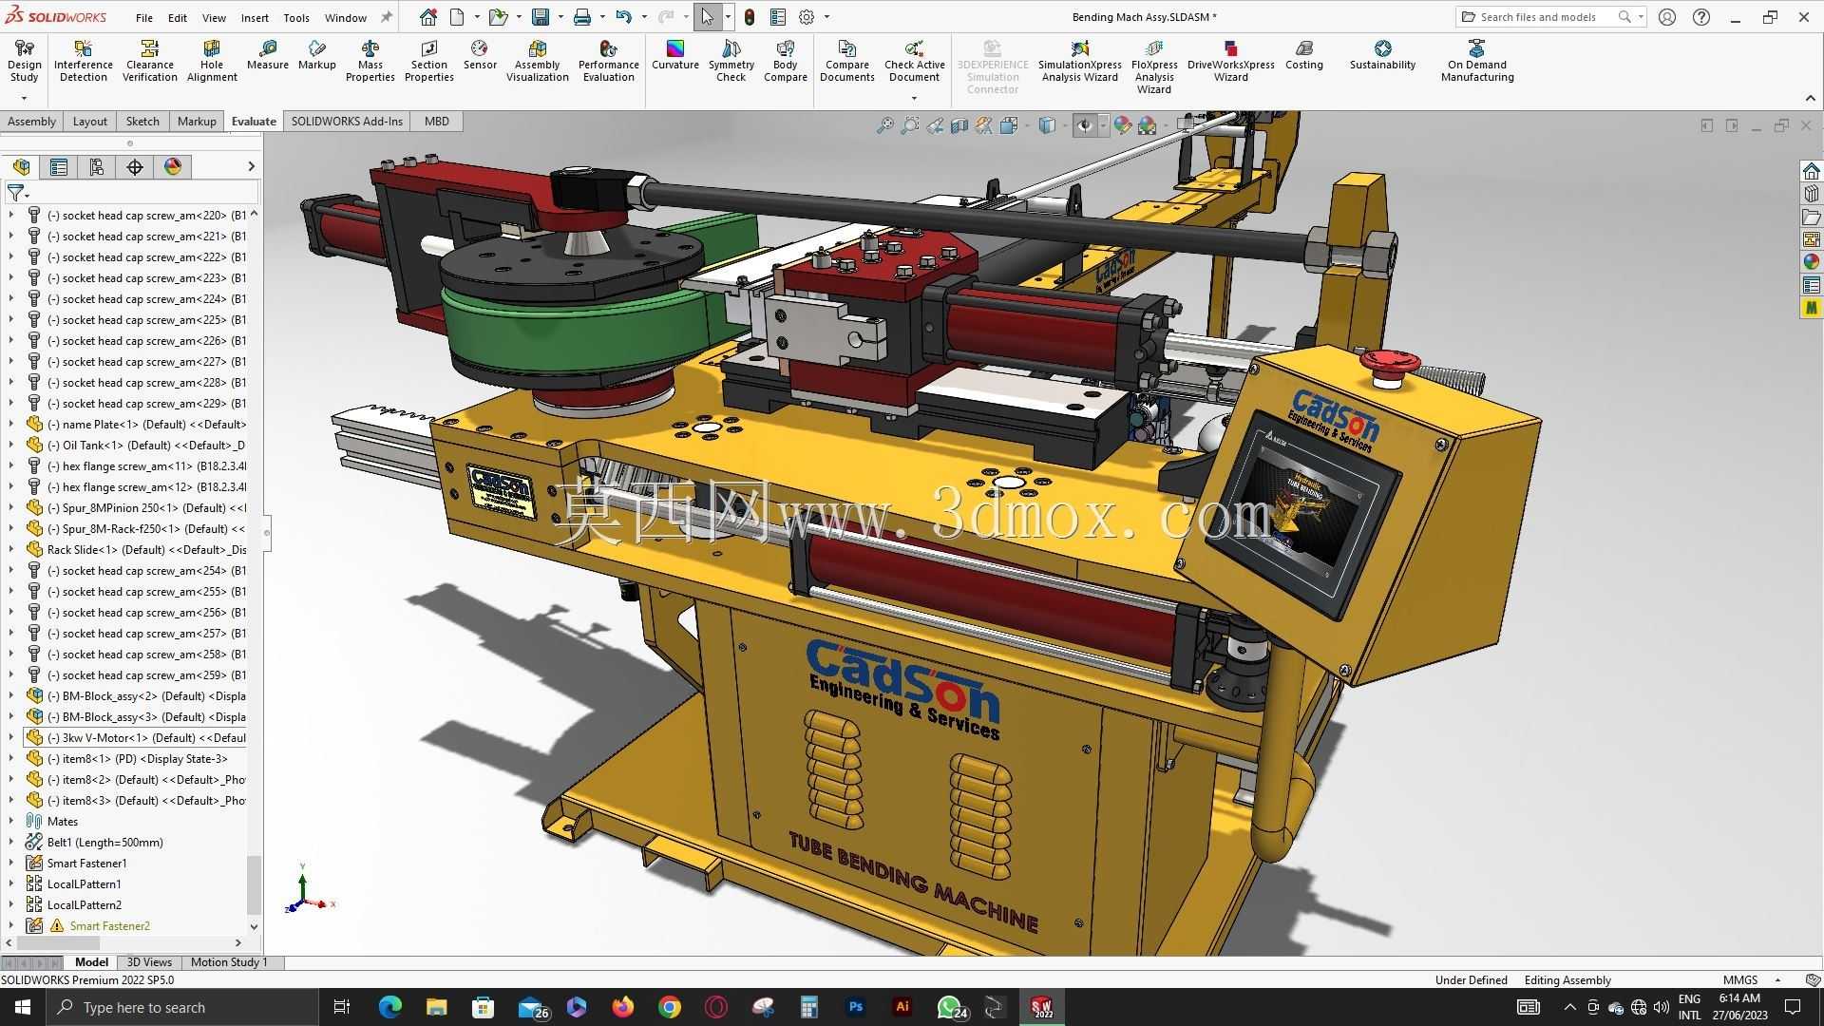
Task: Pin the SOLIDWORKS menu bar
Action: (x=387, y=17)
